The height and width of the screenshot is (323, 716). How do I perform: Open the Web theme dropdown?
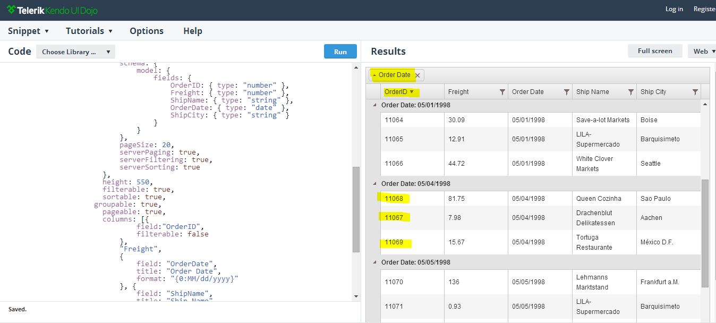701,52
